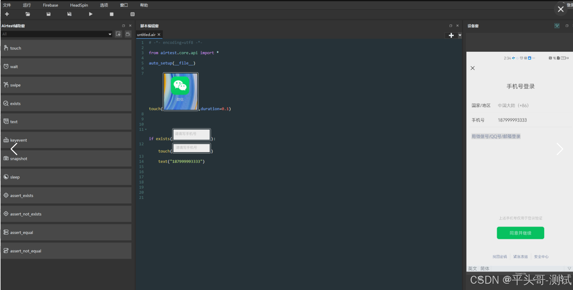The image size is (573, 290).
Task: Select the touch command in Airtest panel
Action: (x=66, y=48)
